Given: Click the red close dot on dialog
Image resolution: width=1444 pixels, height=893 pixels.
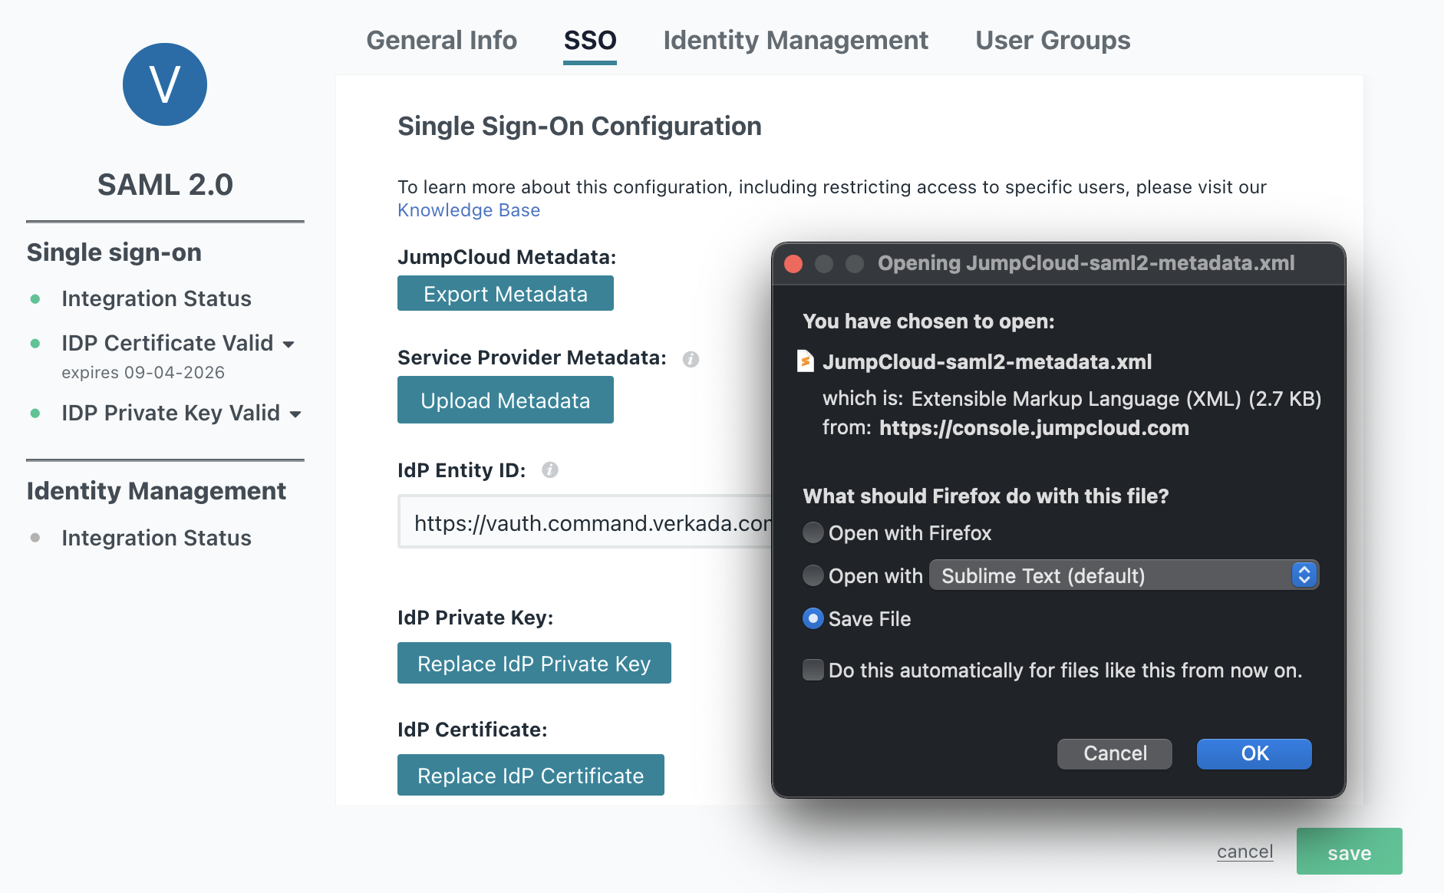Looking at the screenshot, I should tap(793, 264).
